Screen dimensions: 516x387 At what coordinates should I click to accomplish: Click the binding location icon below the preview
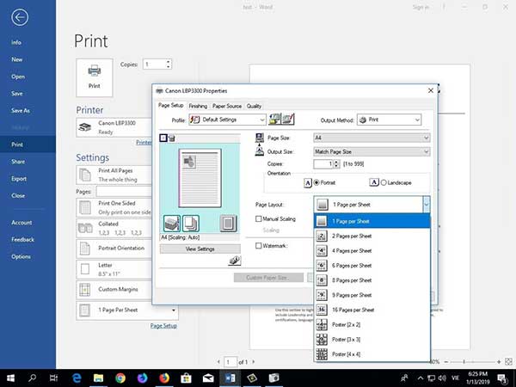228,224
